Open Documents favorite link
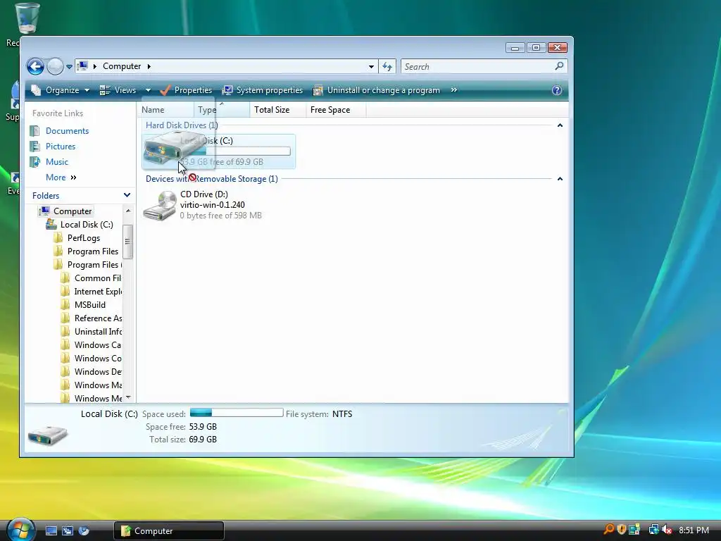The width and height of the screenshot is (721, 541). click(x=67, y=131)
